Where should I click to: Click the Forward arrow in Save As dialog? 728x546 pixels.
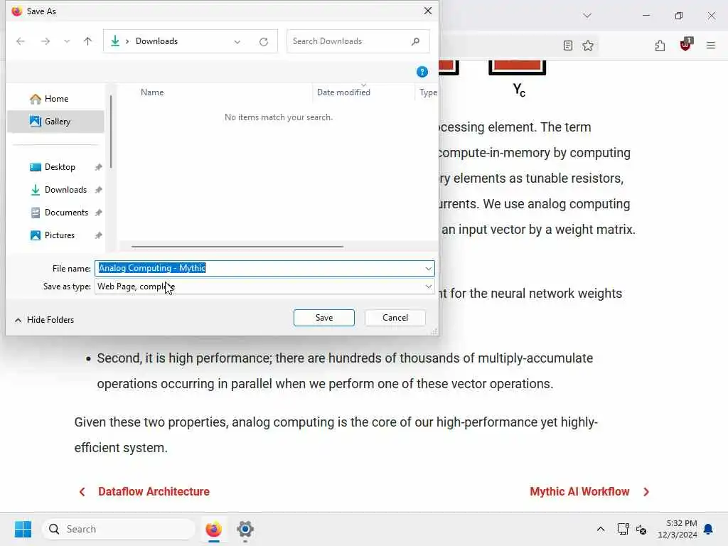(x=45, y=41)
